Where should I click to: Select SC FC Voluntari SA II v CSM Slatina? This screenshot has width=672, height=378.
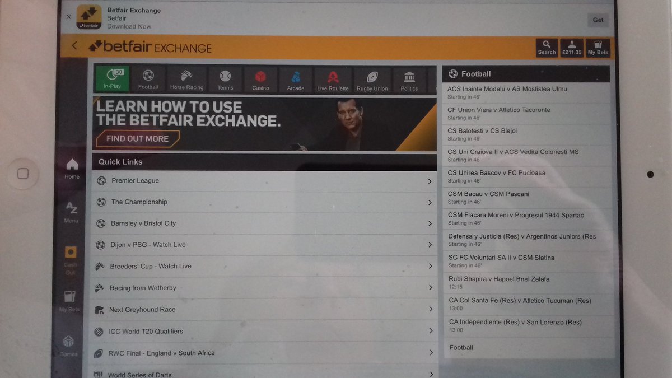pyautogui.click(x=528, y=262)
